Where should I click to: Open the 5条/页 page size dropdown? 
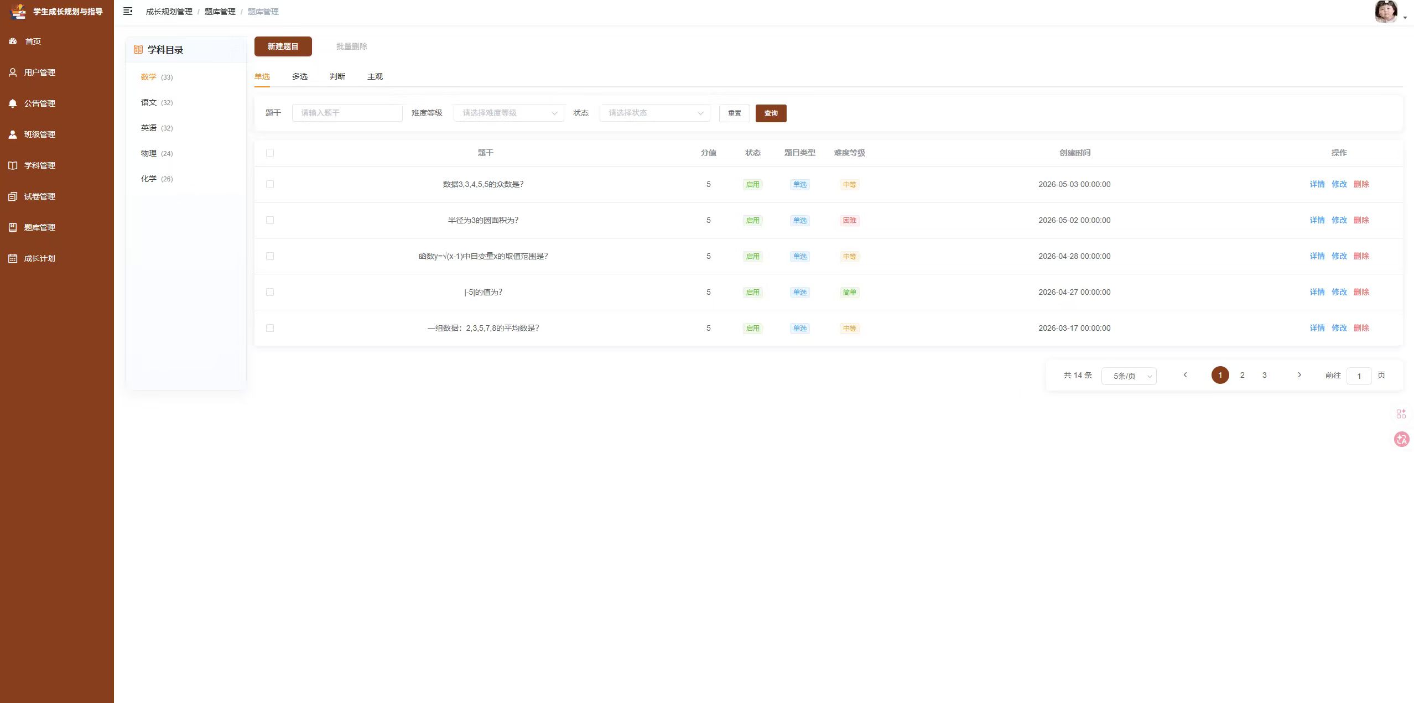[x=1129, y=376]
